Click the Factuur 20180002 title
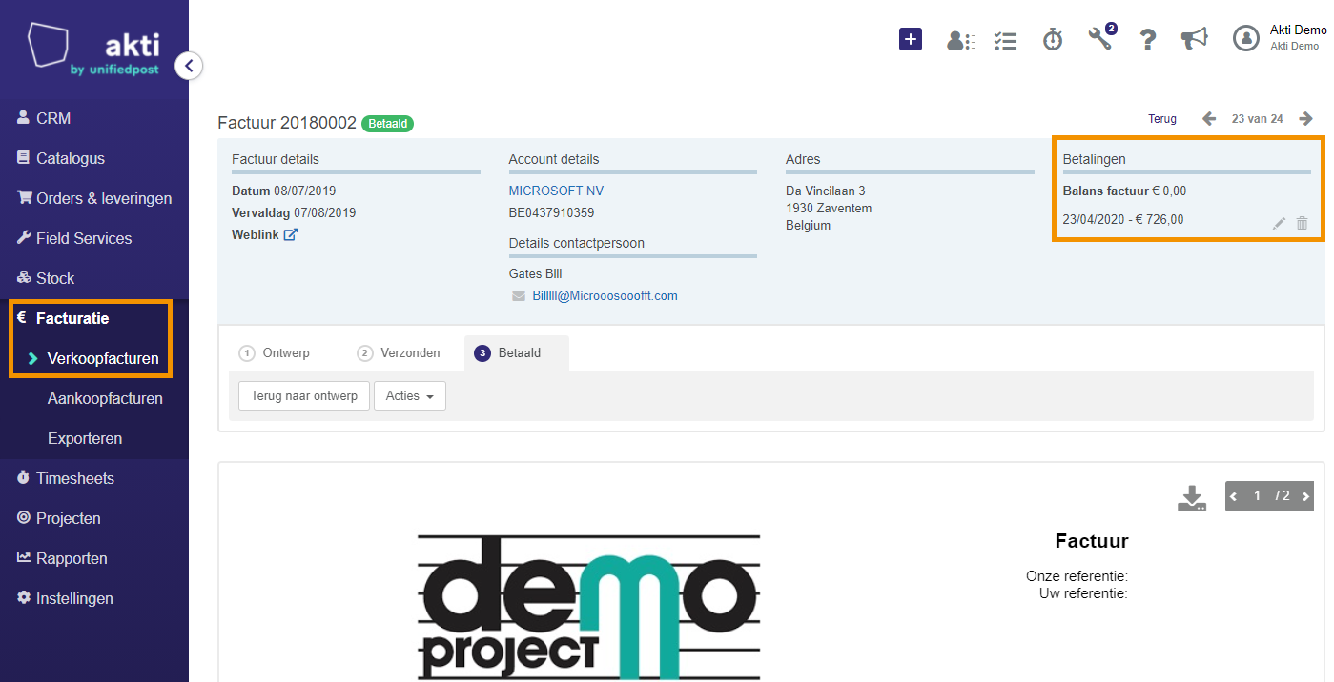 tap(287, 123)
